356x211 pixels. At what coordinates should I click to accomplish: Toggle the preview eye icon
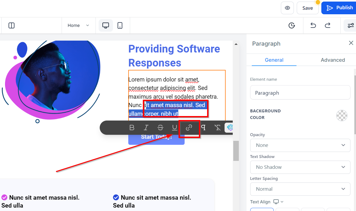(x=287, y=8)
